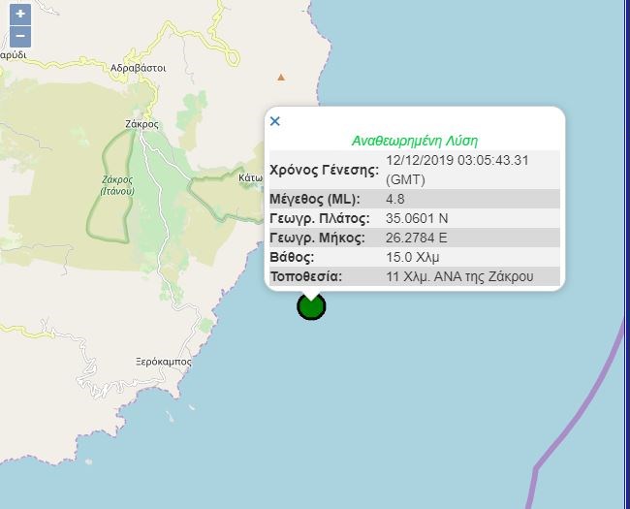Click the Ζάκρος (Ιτάνου) protected area label

point(117,185)
